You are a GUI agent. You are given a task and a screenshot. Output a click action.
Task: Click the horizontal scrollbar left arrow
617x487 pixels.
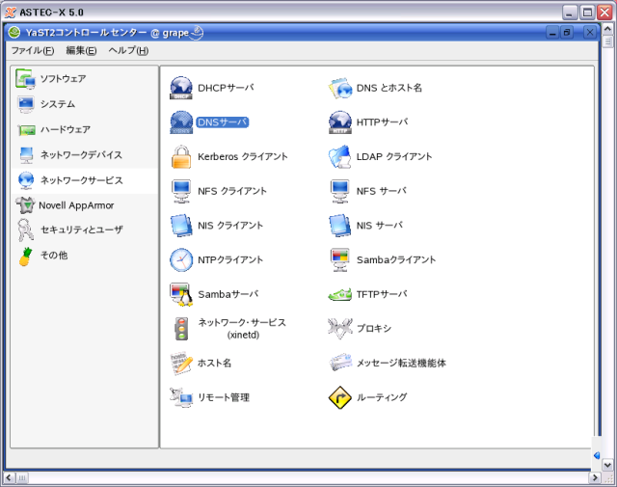pos(9,478)
